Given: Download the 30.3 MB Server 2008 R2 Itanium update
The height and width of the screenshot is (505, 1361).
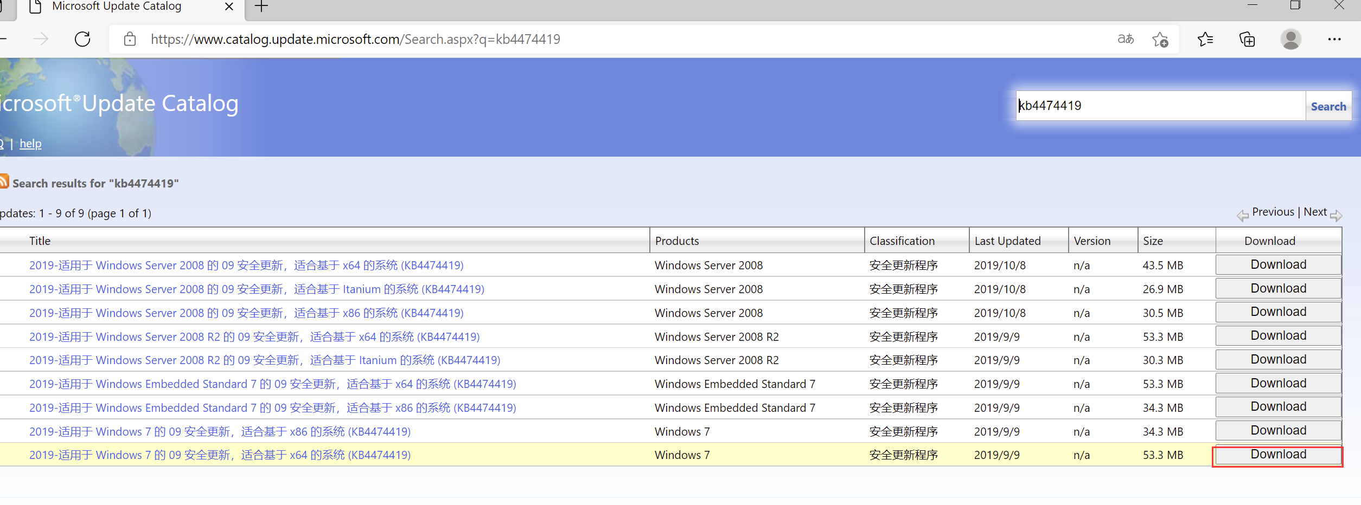Looking at the screenshot, I should tap(1278, 359).
